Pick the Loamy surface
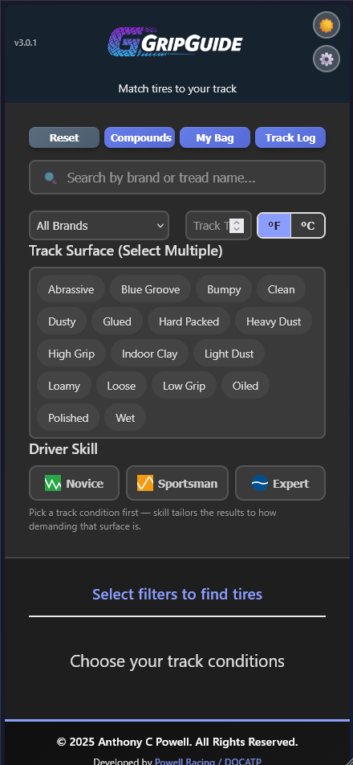This screenshot has height=765, width=353. pyautogui.click(x=64, y=386)
